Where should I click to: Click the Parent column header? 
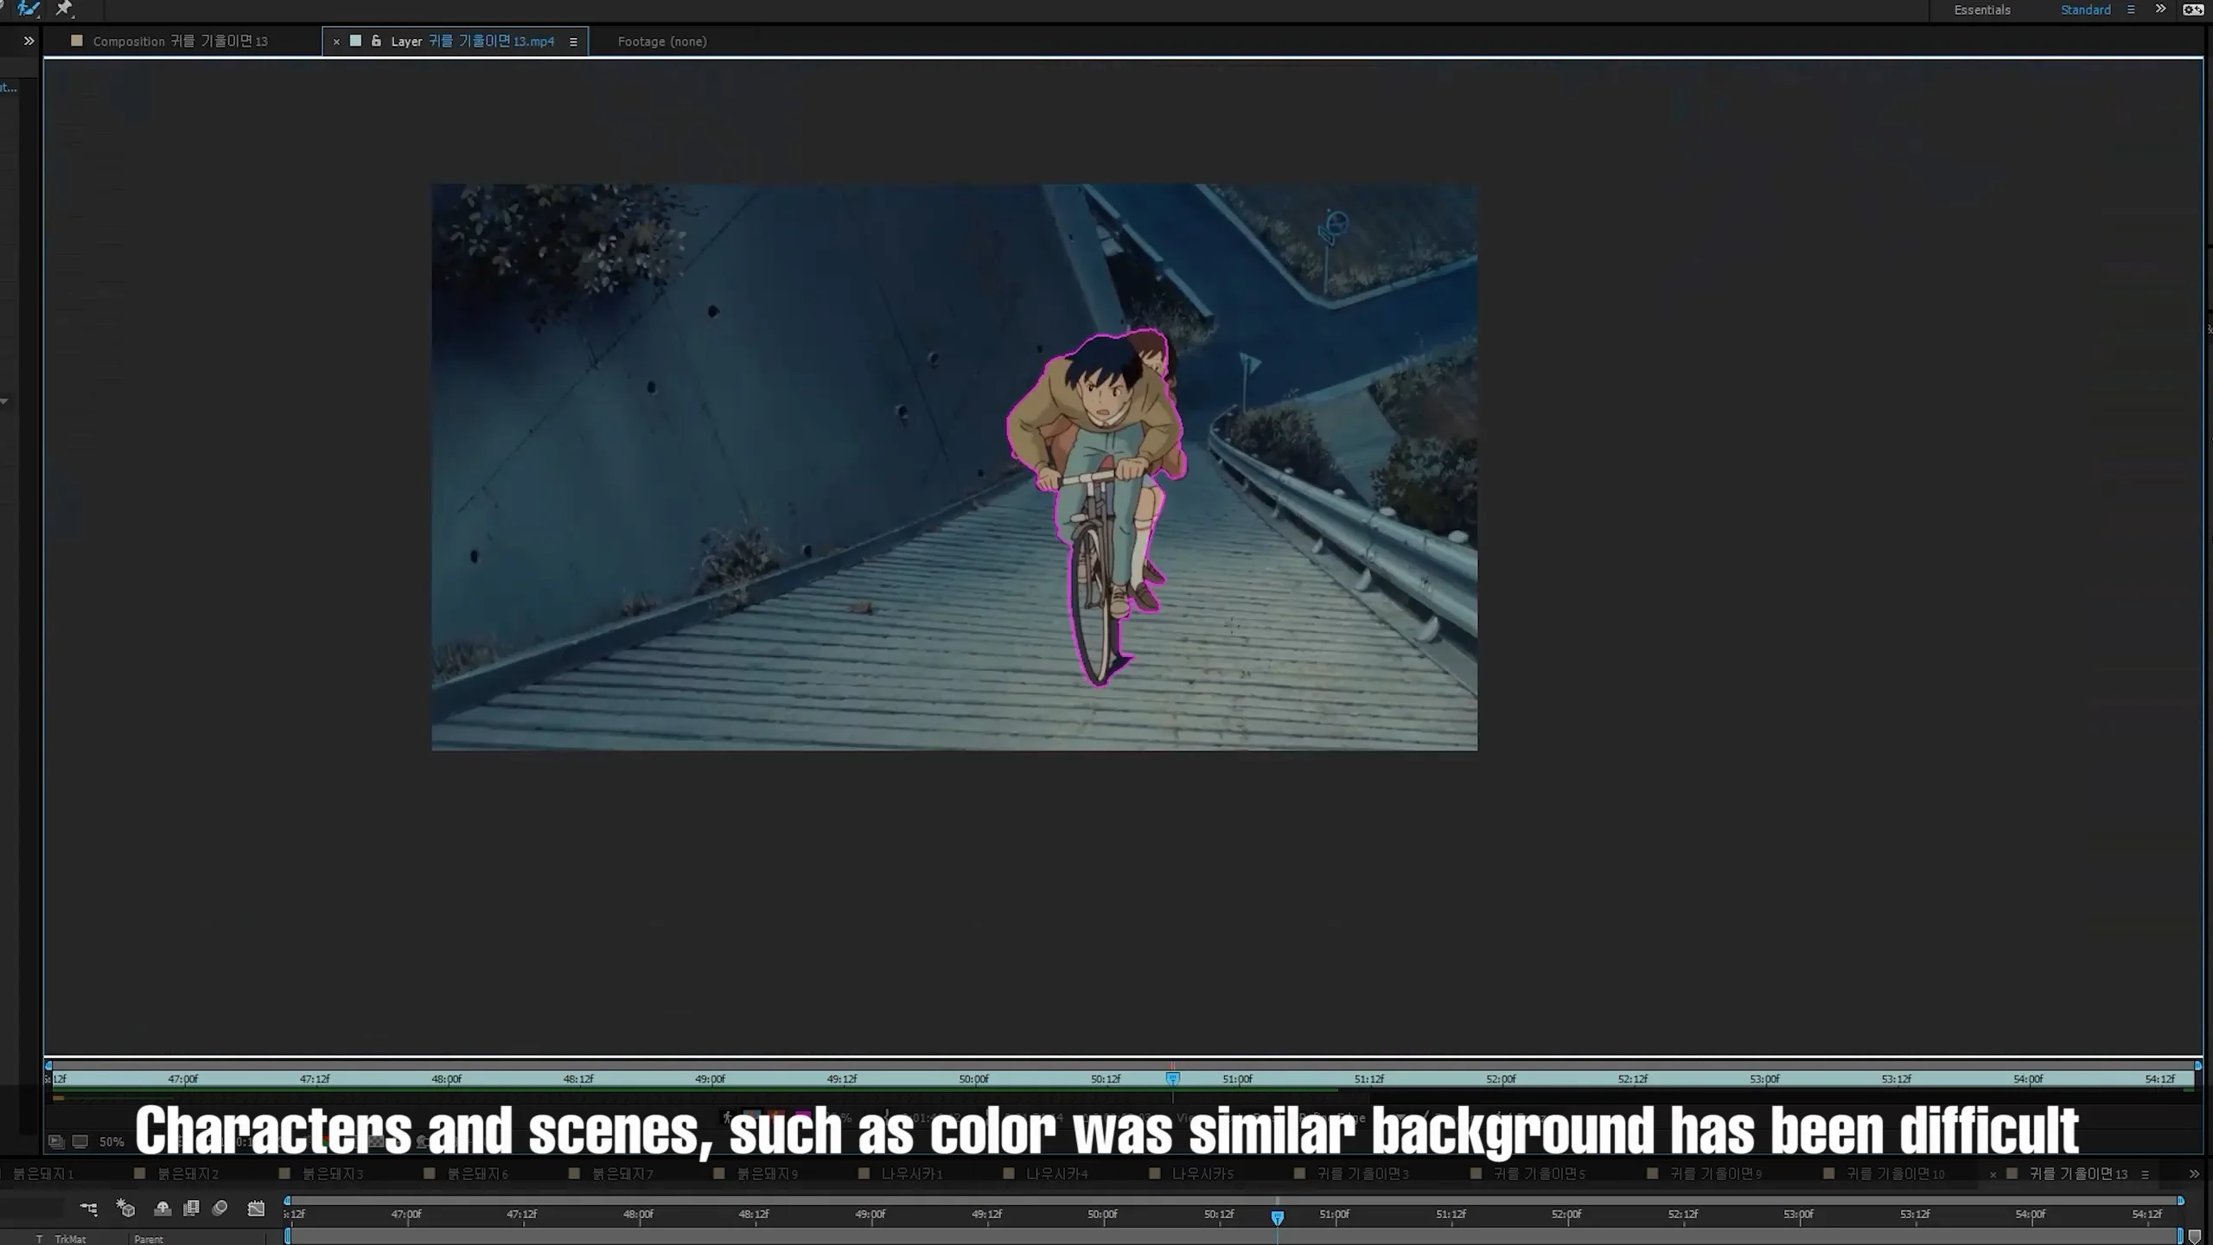click(149, 1239)
